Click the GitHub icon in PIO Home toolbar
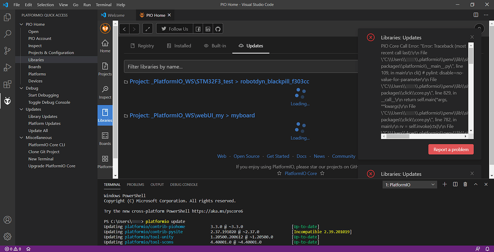 pos(218,29)
